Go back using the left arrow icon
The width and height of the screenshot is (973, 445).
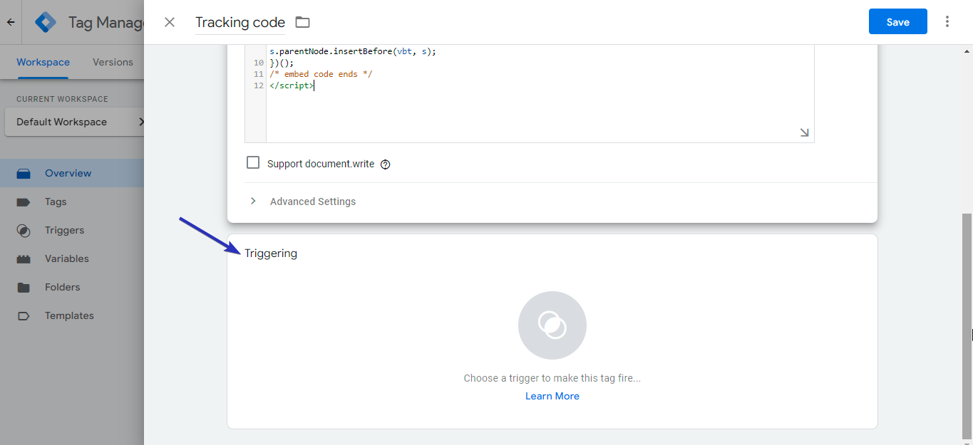[x=11, y=22]
